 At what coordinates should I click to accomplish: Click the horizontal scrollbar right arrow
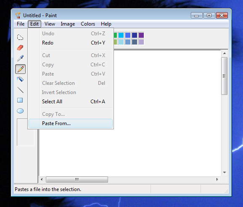click(x=217, y=179)
